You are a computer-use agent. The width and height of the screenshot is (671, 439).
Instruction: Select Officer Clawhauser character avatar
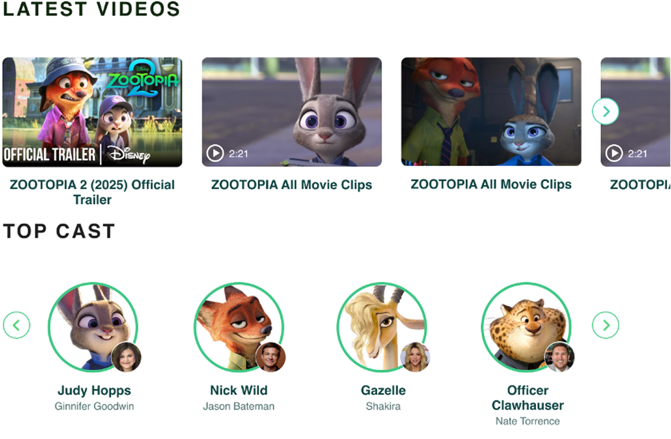click(526, 327)
